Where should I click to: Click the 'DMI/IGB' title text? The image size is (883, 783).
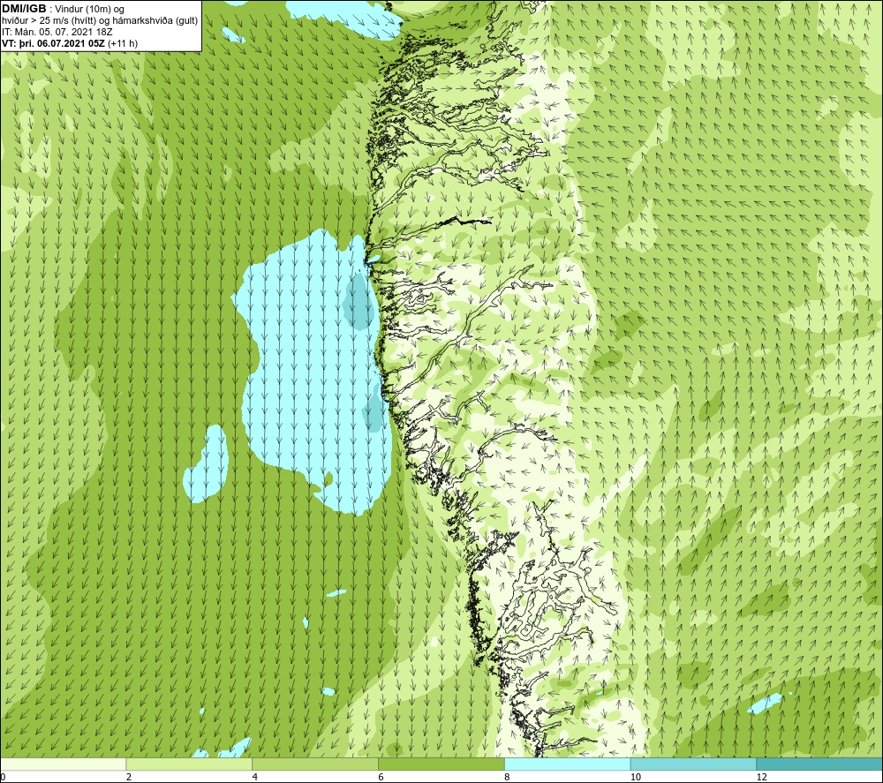pos(24,9)
